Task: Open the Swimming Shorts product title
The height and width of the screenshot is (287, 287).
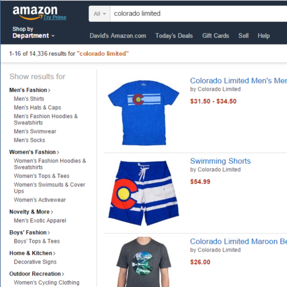Action: 220,161
